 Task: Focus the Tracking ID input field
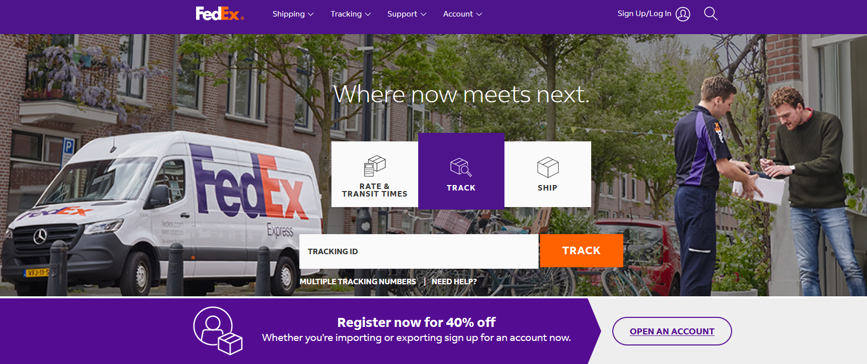[419, 251]
